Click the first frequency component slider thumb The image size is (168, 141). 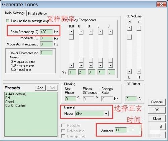click(71, 37)
